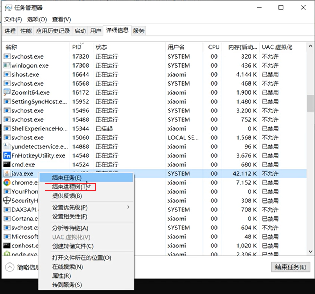Viewport: 315px width, 294px height.
Task: Click the FnHotkeyUtility.exe icon
Action: tap(7, 155)
